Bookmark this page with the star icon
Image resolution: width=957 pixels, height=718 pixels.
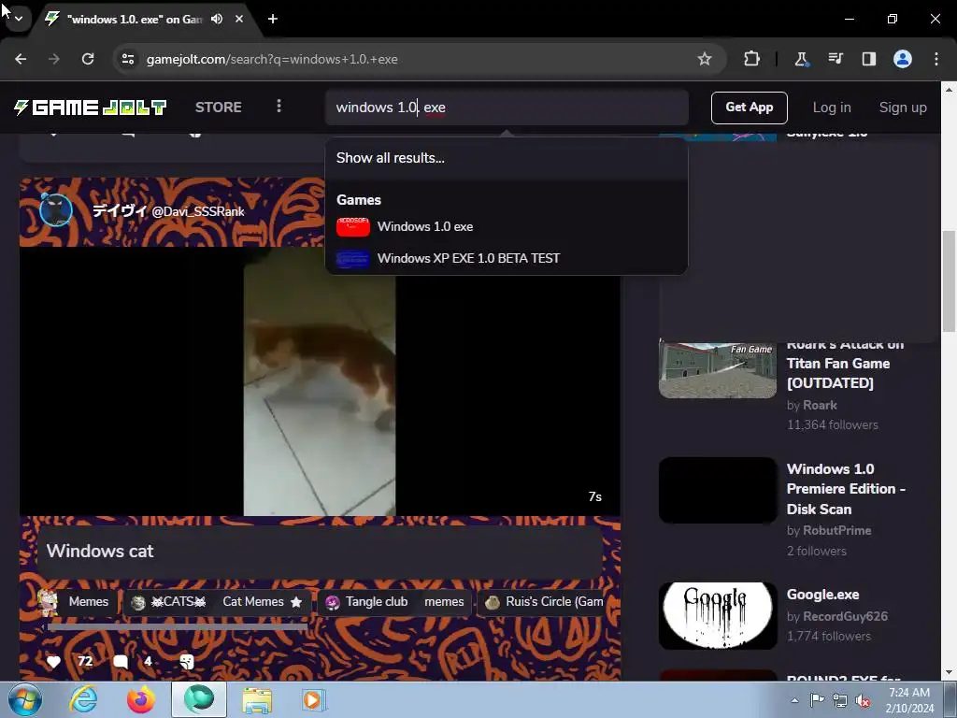point(705,59)
